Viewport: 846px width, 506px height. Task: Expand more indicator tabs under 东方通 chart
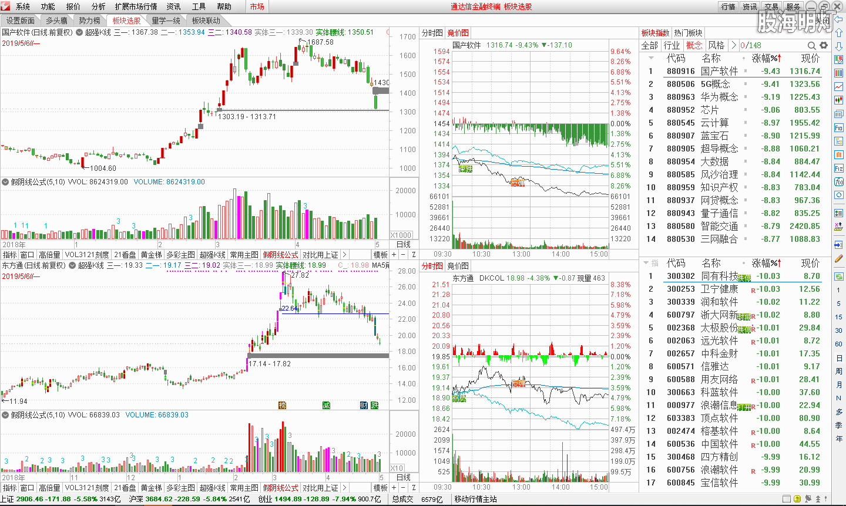[x=344, y=488]
